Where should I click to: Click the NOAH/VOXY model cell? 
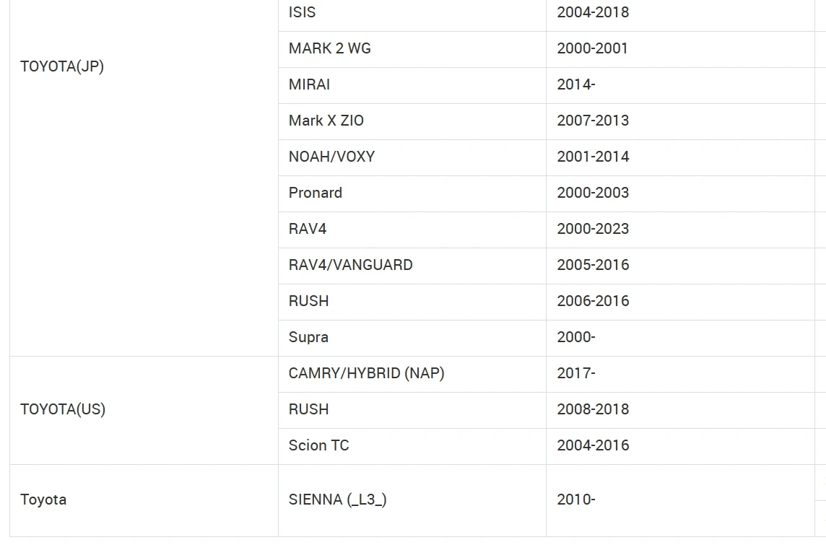tap(412, 157)
